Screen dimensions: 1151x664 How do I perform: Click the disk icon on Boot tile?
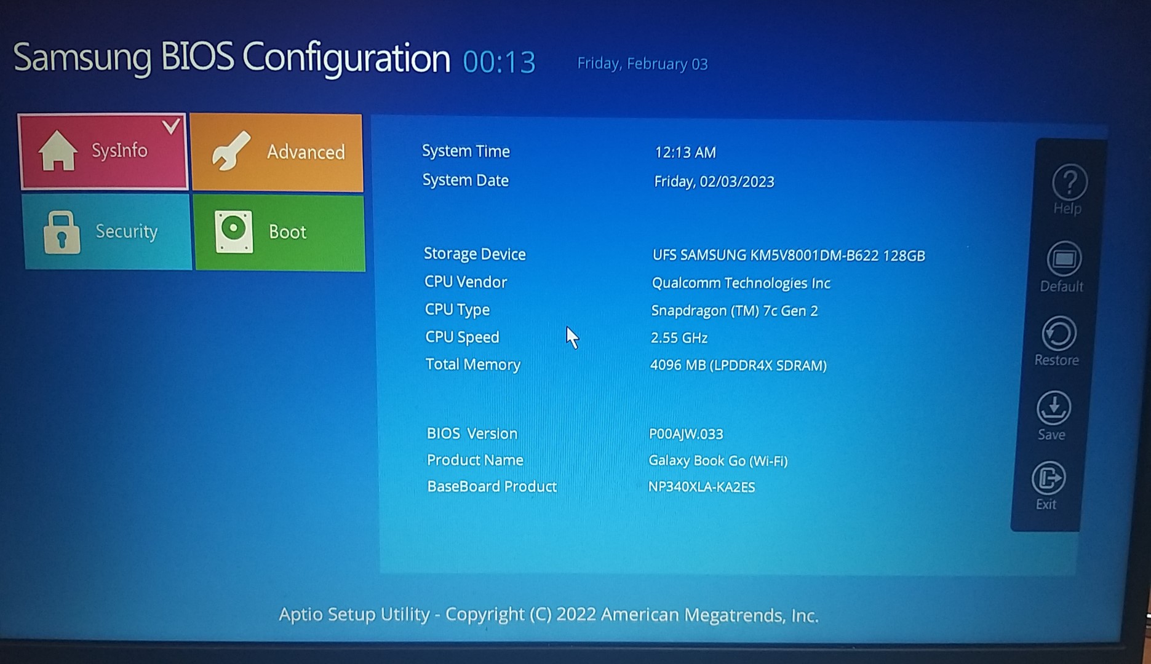point(234,232)
